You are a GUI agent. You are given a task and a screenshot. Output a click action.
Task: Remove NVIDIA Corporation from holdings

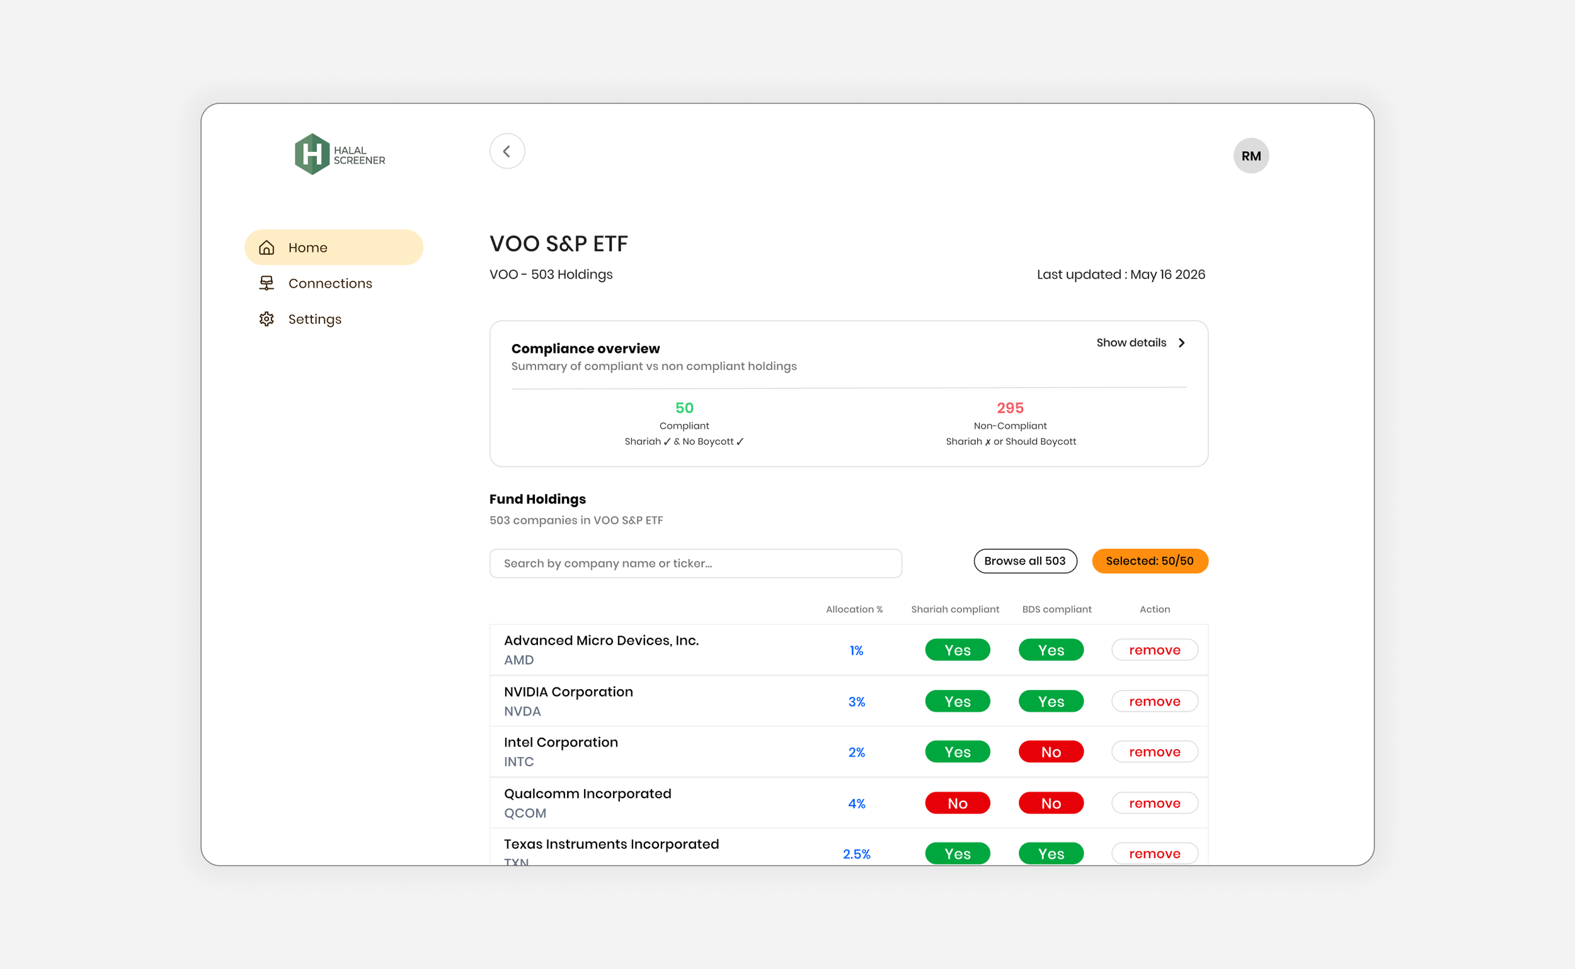pyautogui.click(x=1155, y=701)
